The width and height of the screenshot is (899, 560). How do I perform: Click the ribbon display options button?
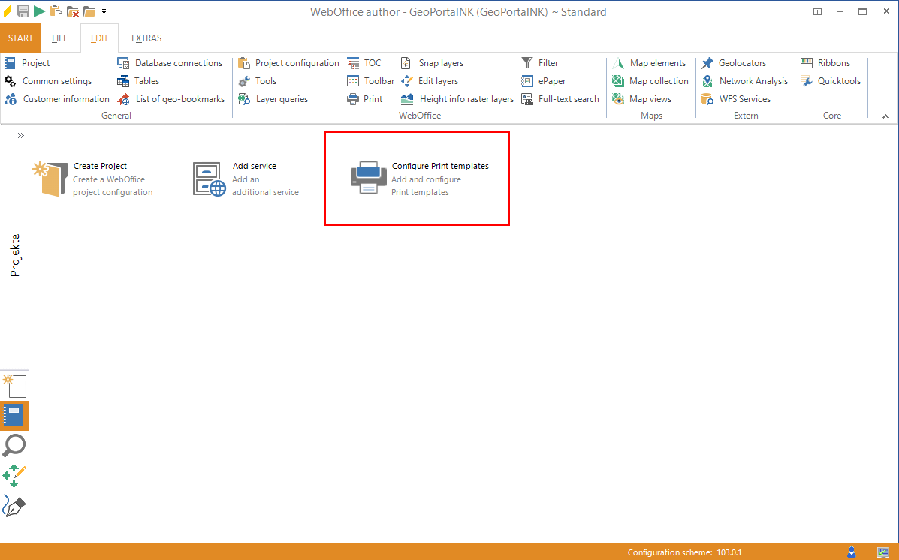(x=818, y=11)
